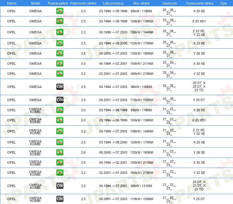
Task: Click 155kW / 211KM power in OMEGA row
Action: pos(142,64)
